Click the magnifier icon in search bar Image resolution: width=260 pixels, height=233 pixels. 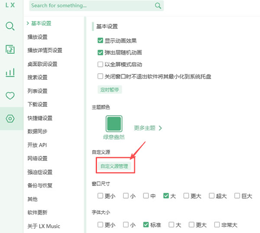pos(158,6)
